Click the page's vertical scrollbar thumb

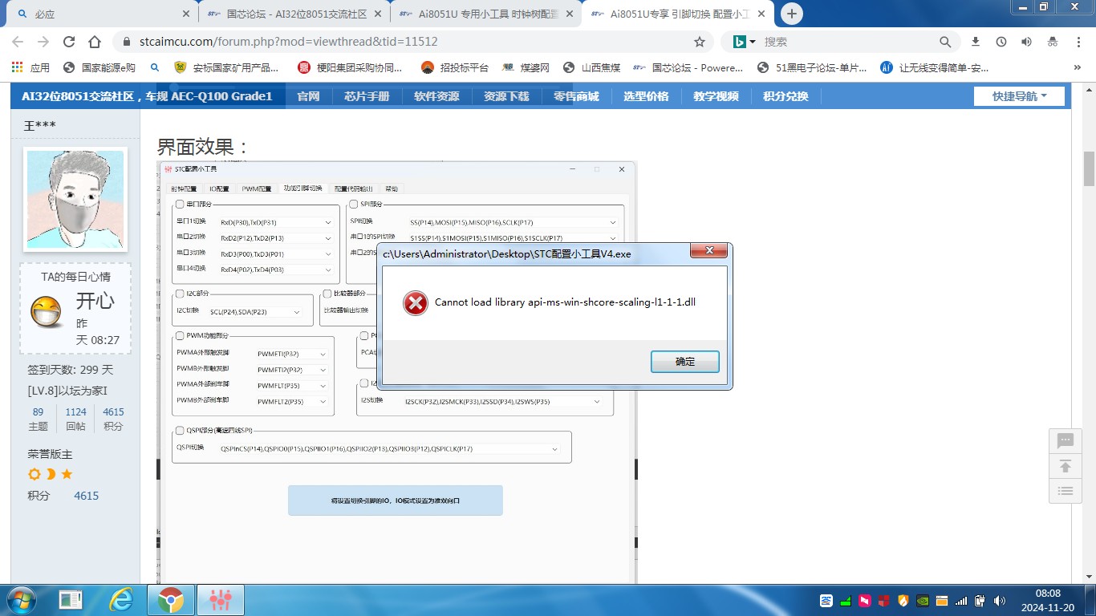point(1090,168)
